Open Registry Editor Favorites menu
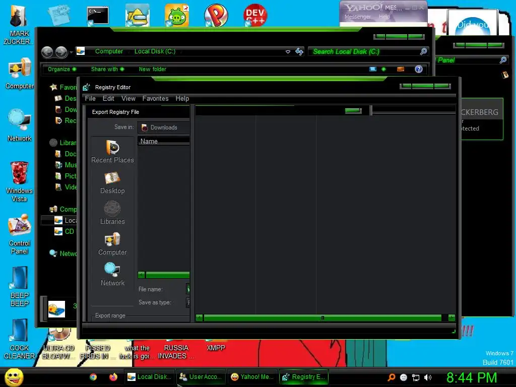This screenshot has height=387, width=516. click(x=155, y=98)
